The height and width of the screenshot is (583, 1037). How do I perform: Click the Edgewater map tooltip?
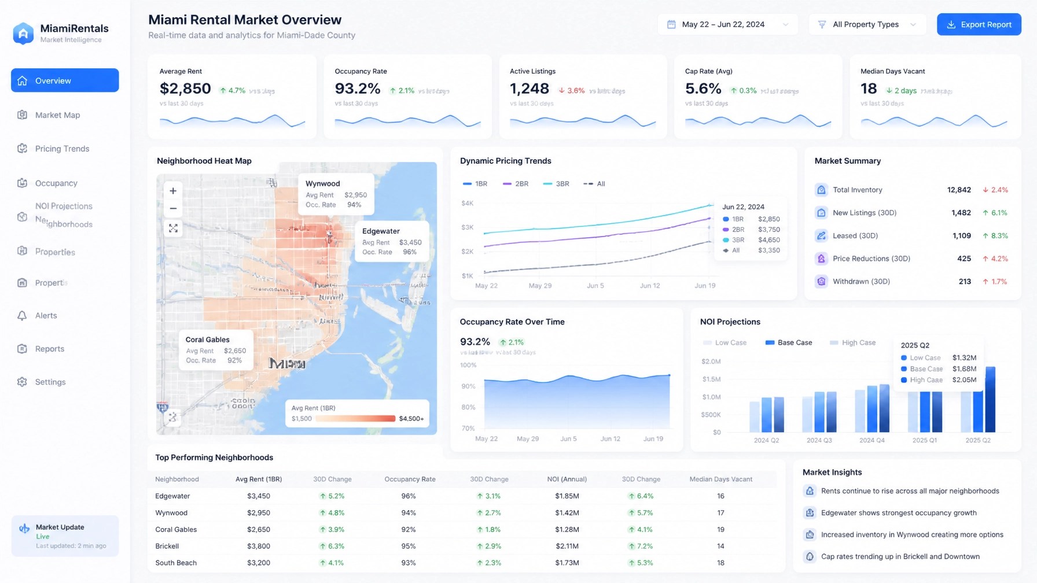point(392,241)
